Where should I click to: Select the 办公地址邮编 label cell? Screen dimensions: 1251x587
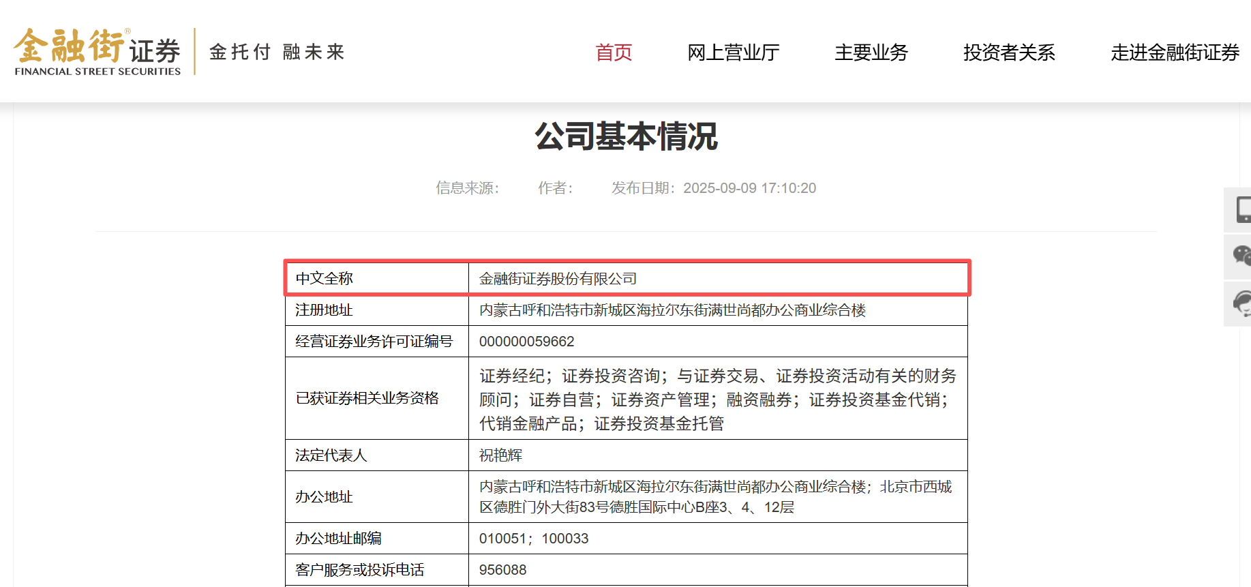(x=377, y=539)
